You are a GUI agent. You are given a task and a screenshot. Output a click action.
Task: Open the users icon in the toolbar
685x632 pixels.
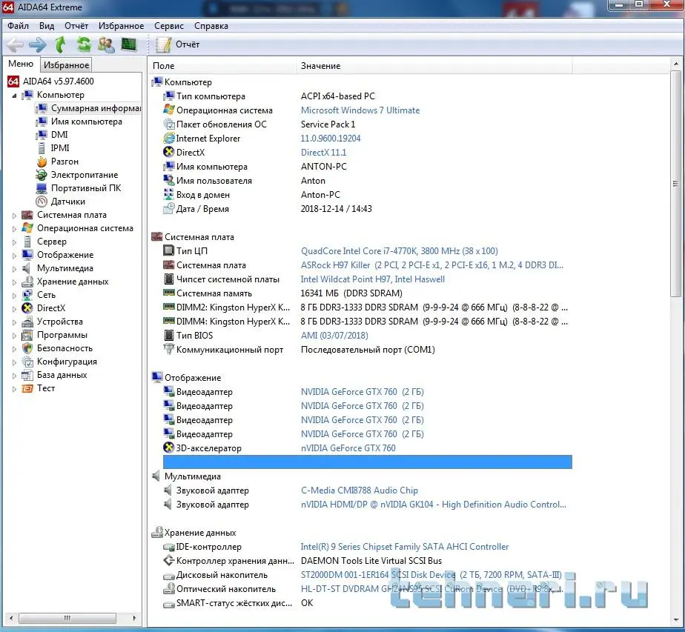coord(106,44)
